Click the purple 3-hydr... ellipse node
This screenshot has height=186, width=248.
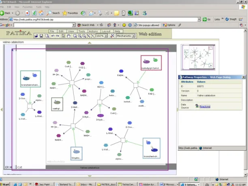100,116
